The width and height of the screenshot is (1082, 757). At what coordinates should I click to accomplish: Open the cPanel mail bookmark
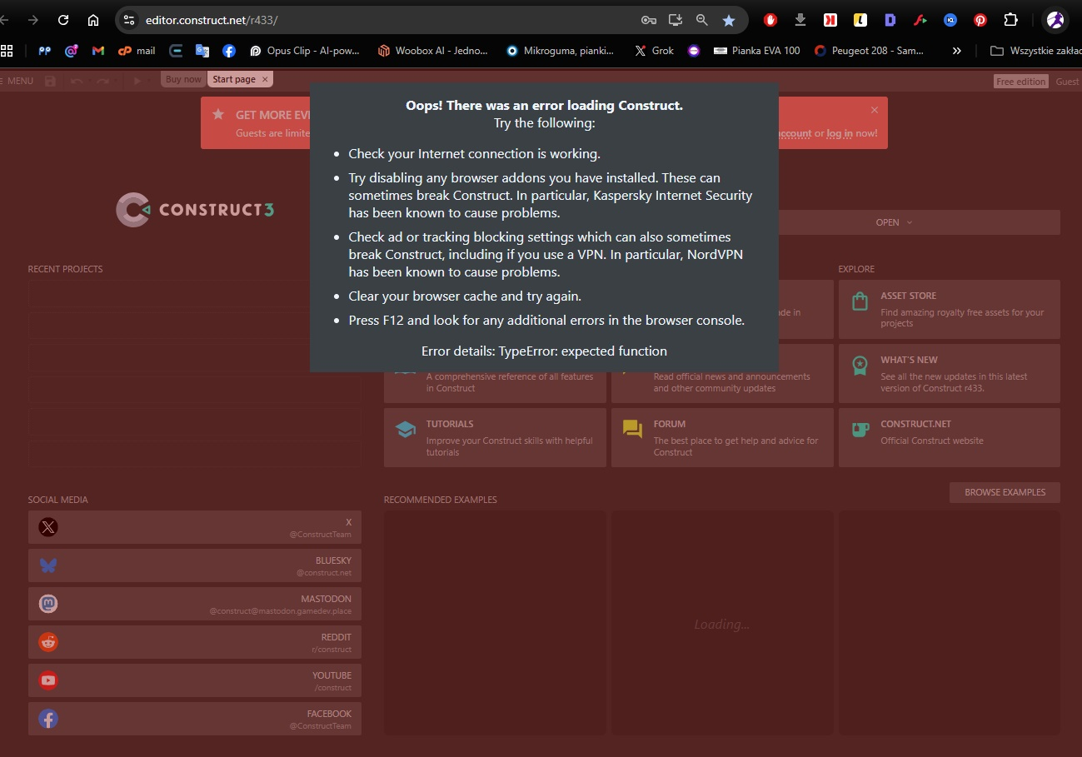[137, 51]
